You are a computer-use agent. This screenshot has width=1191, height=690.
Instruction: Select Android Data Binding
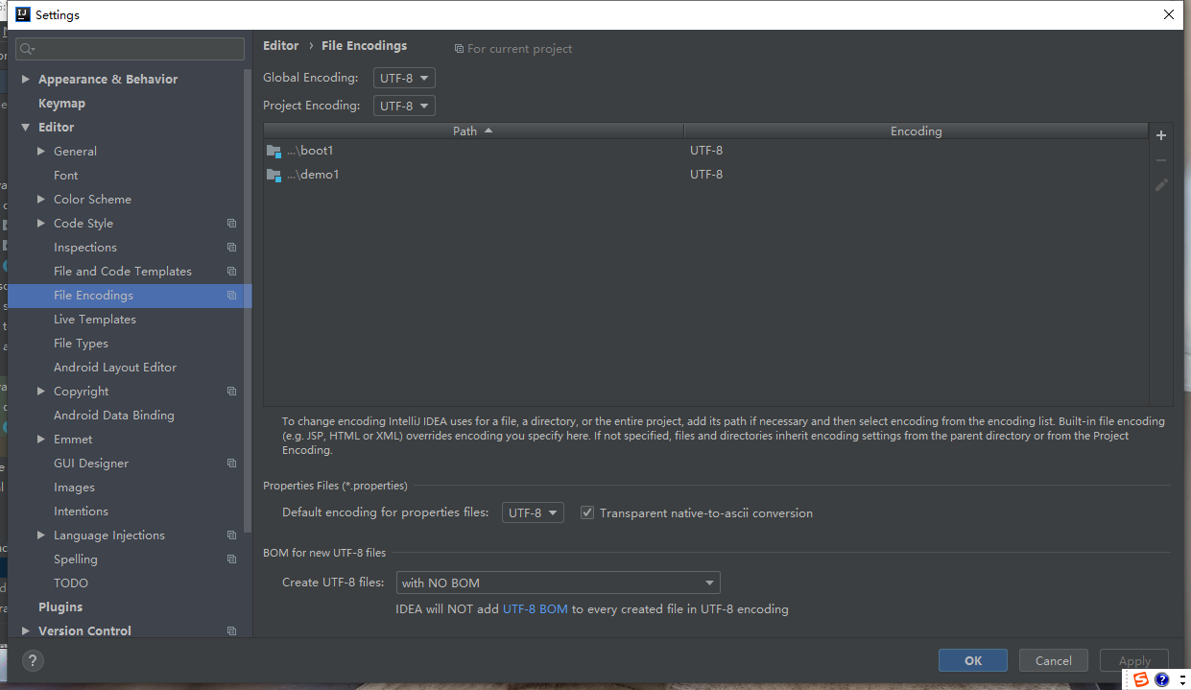(x=114, y=416)
